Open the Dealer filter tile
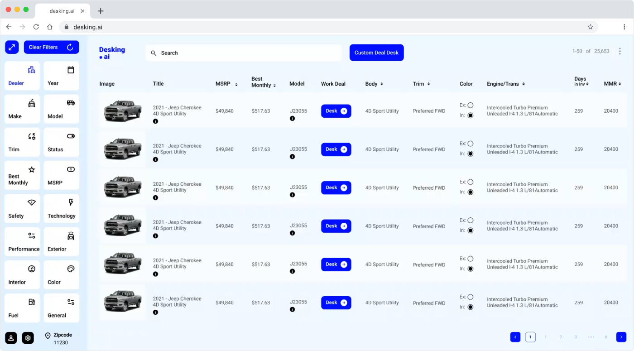This screenshot has width=634, height=351. click(x=22, y=76)
